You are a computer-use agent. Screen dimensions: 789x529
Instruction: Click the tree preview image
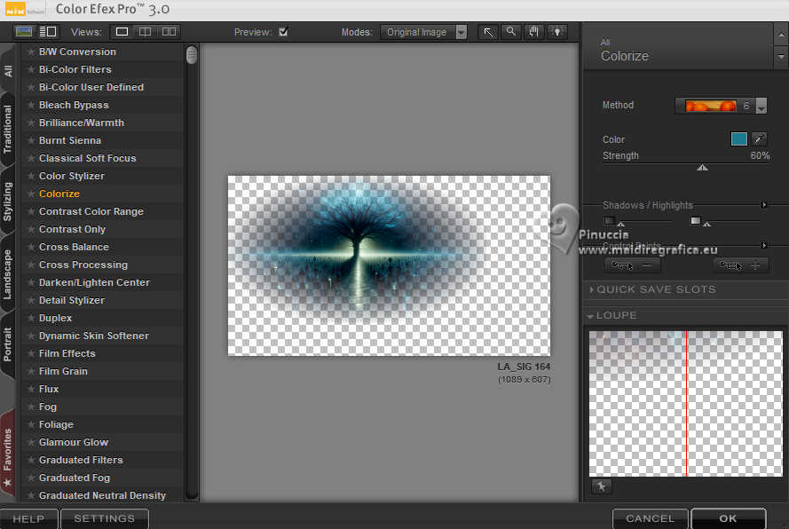[x=389, y=265]
